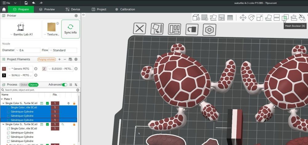Edit SUNLU PETG filament preset
308x145 pixels.
coord(36,75)
